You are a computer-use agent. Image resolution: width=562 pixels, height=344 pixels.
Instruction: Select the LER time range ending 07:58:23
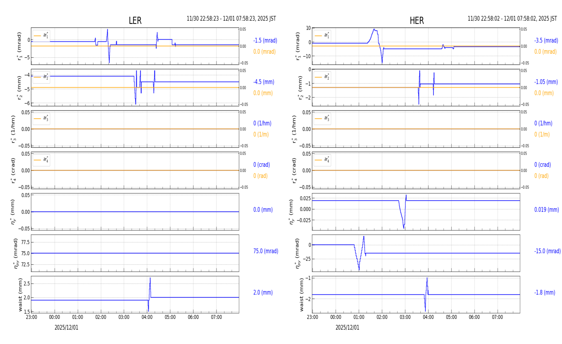click(x=231, y=19)
